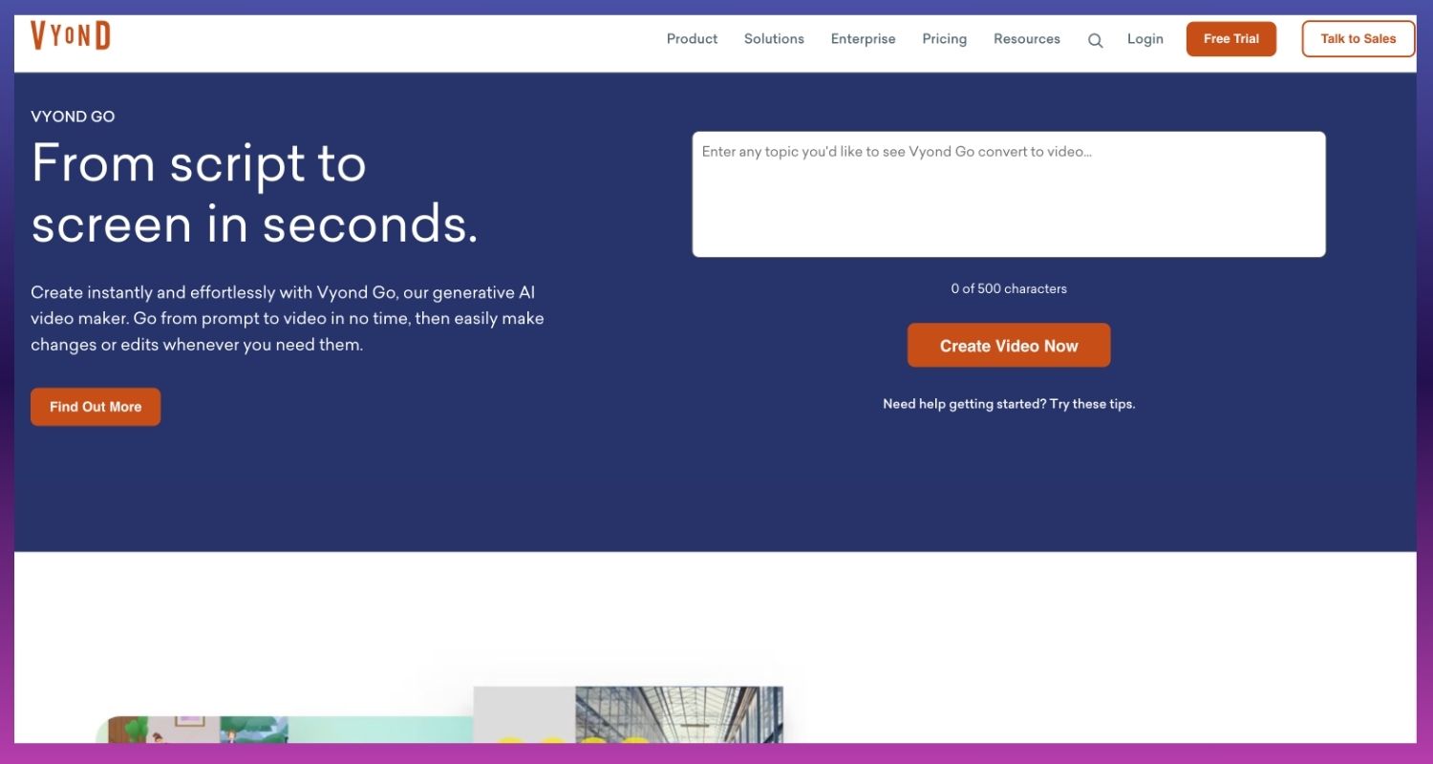Click the Vyond logo

click(71, 36)
